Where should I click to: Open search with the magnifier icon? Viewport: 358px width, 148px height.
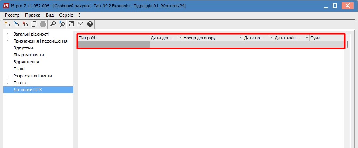(x=53, y=24)
